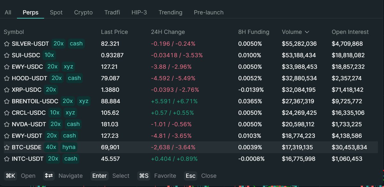This screenshot has height=187, width=384.
Task: Click the Enter key Select hint
Action: coord(99,176)
